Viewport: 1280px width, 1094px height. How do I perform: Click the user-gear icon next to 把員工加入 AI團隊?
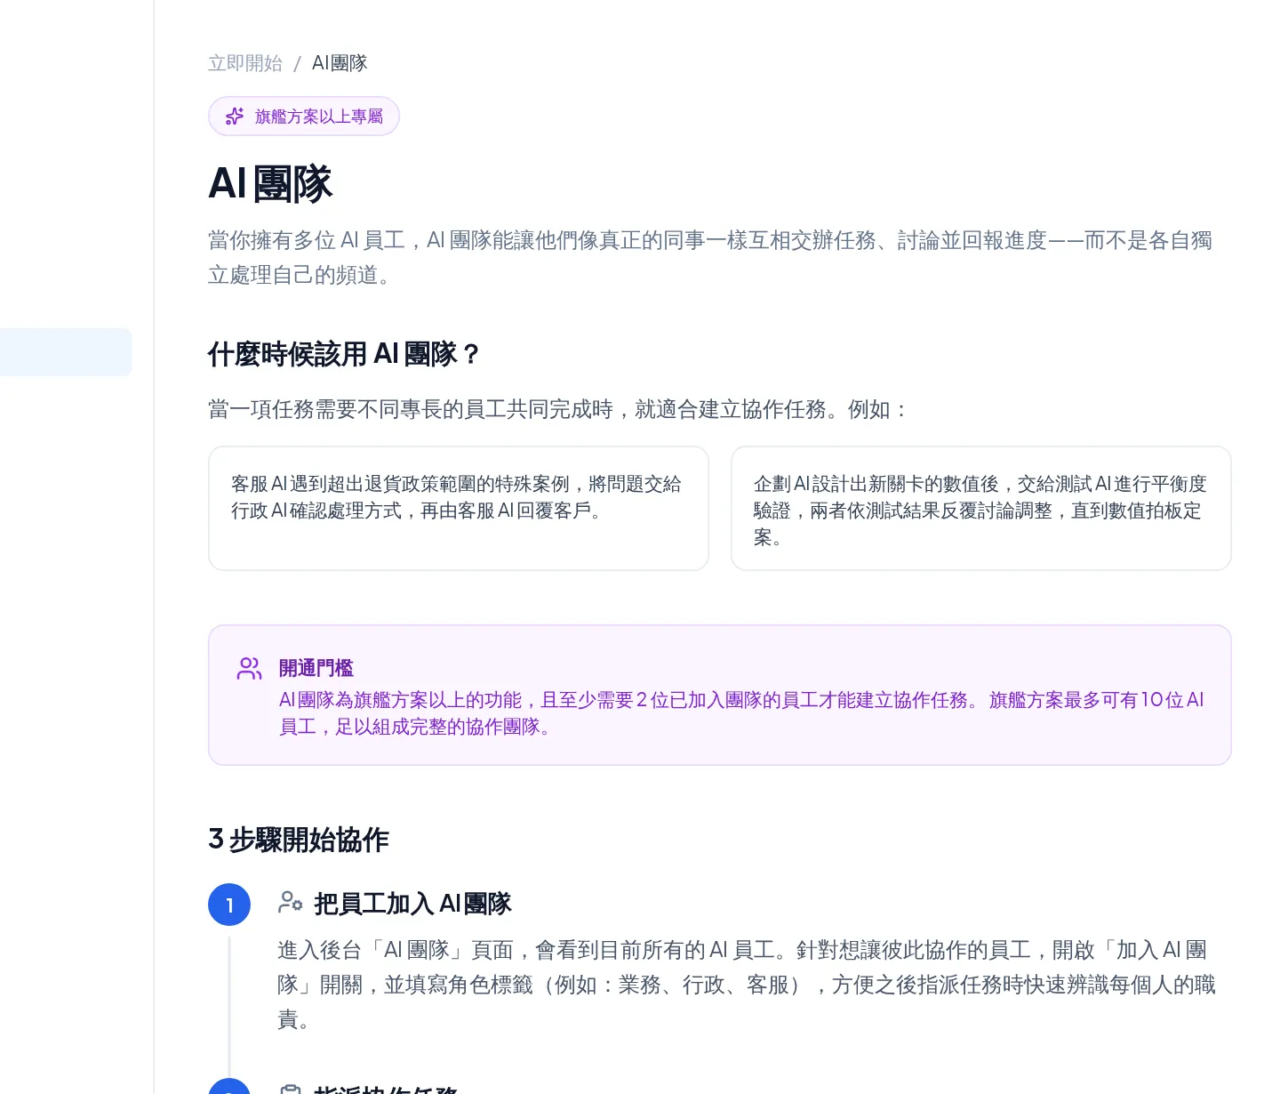tap(290, 903)
